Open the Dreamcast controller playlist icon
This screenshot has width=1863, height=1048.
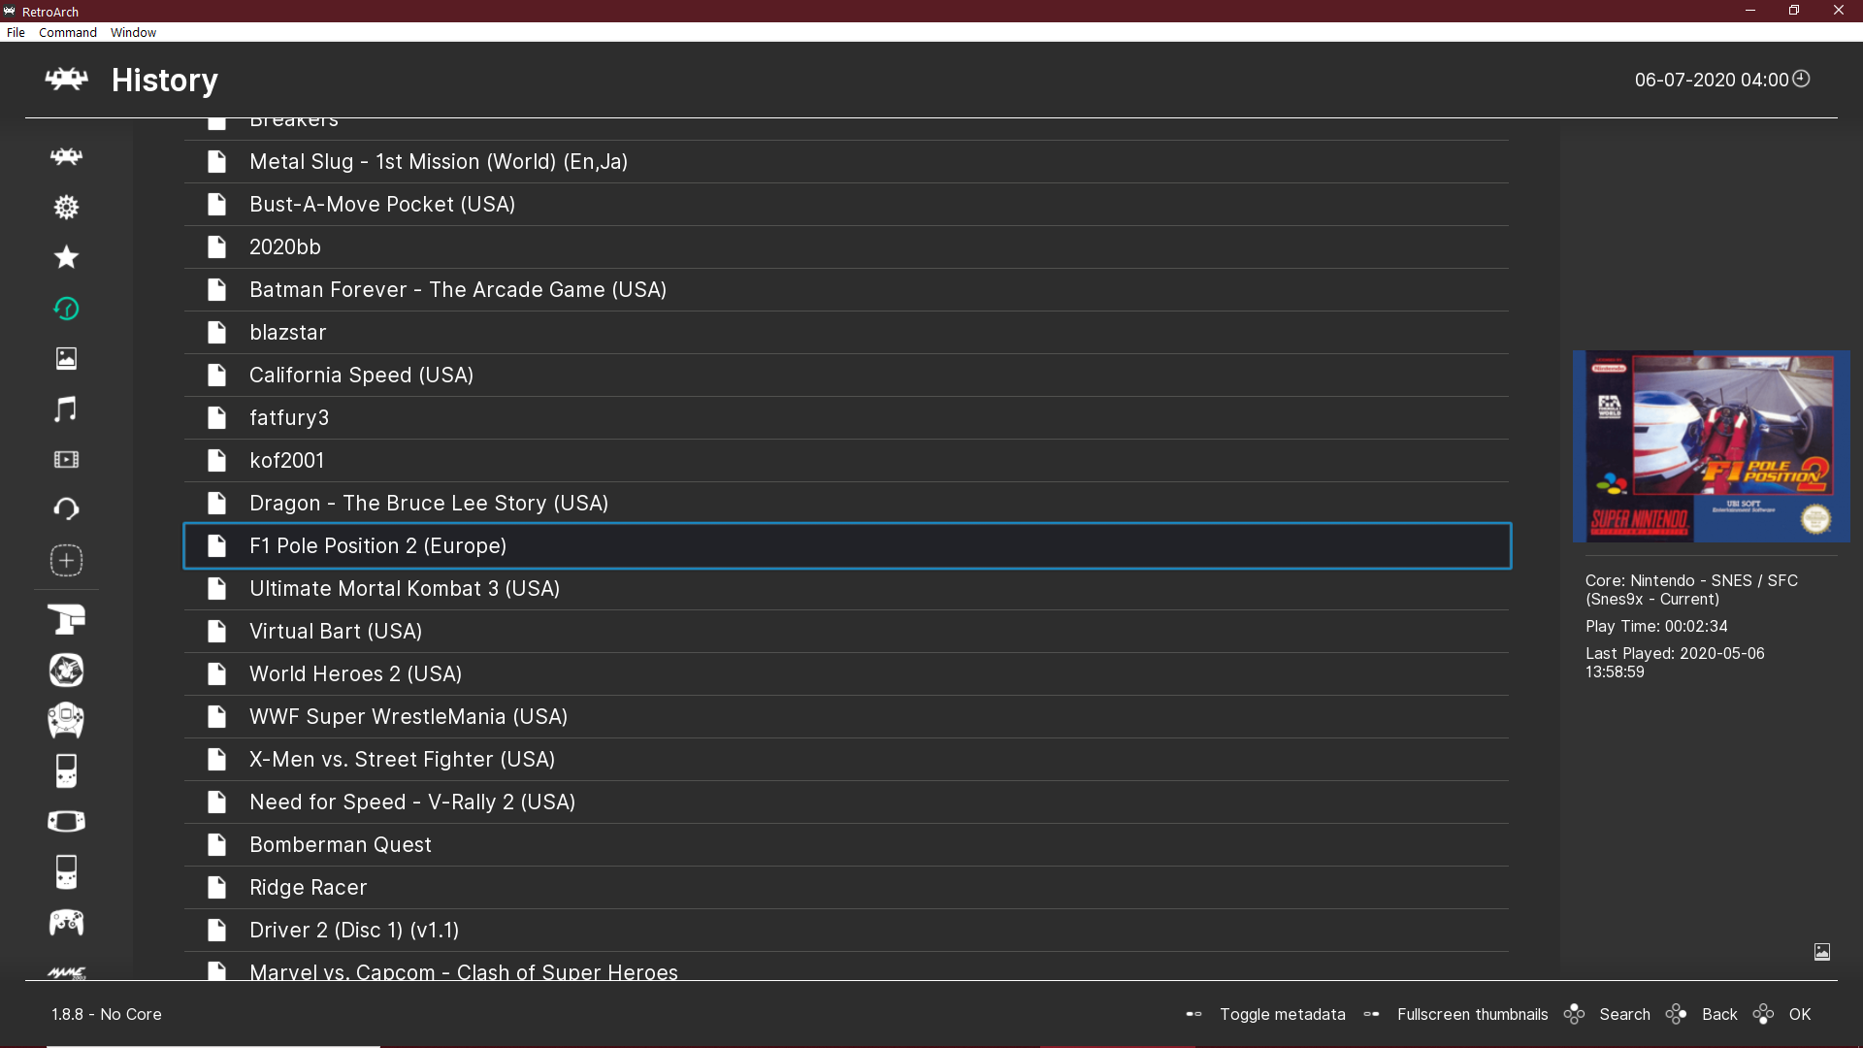(66, 720)
